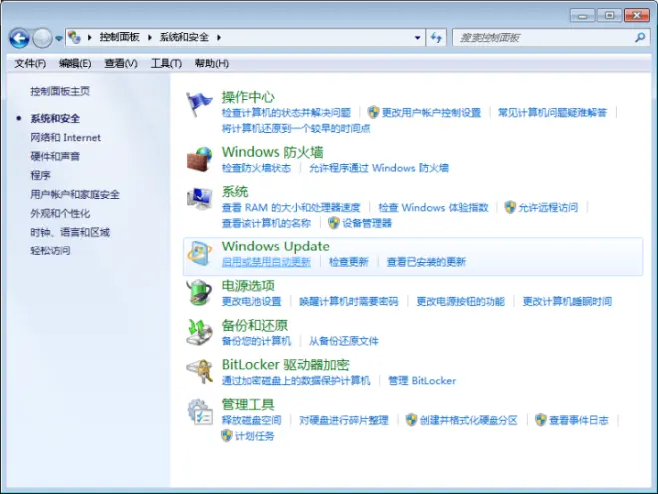Open the 操作中心 flag icon
Screen dimensions: 658x494
(x=199, y=104)
